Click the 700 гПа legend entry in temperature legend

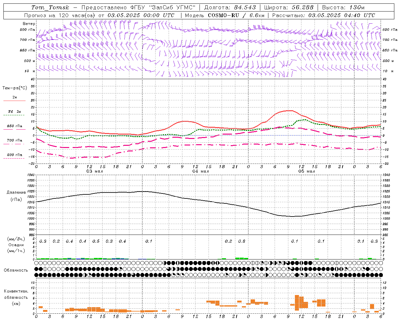click(14, 140)
